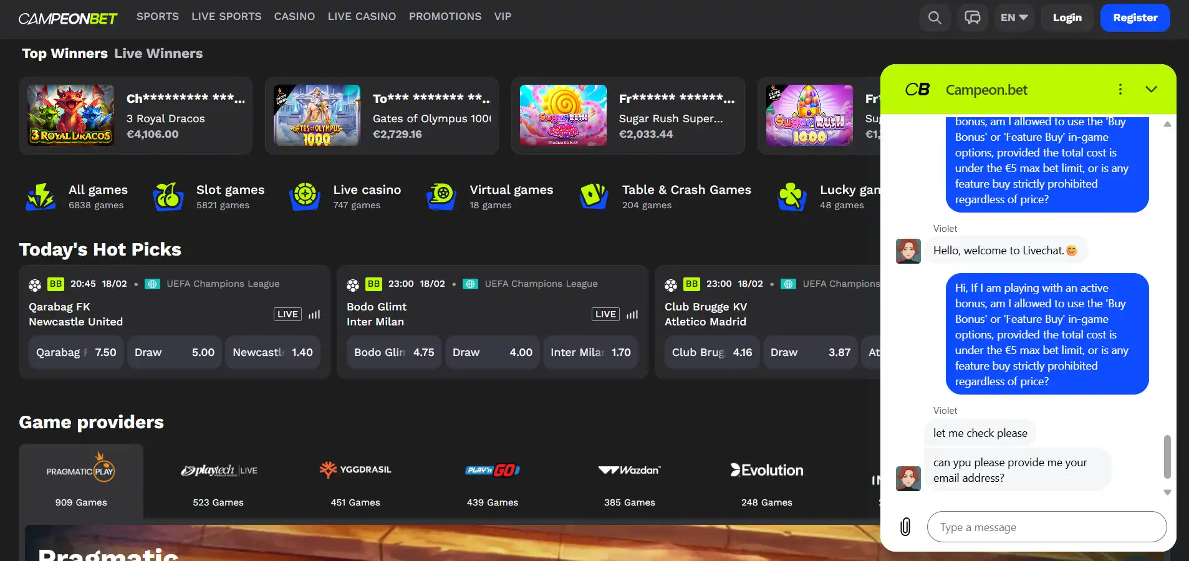The height and width of the screenshot is (561, 1189).
Task: Click the UEFA Champions League badge icon
Action: pyautogui.click(x=153, y=284)
